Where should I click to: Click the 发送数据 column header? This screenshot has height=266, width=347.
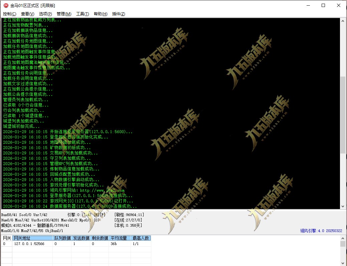pyautogui.click(x=81, y=238)
